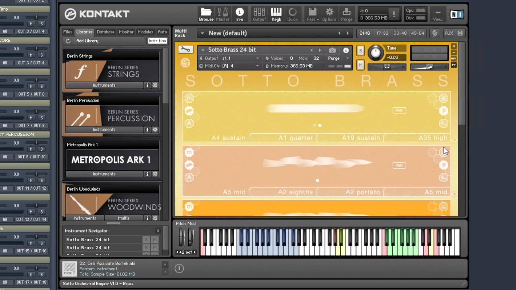Viewport: 516px width, 290px height.
Task: Open settings gear for Berlin Strings library
Action: coord(155,85)
